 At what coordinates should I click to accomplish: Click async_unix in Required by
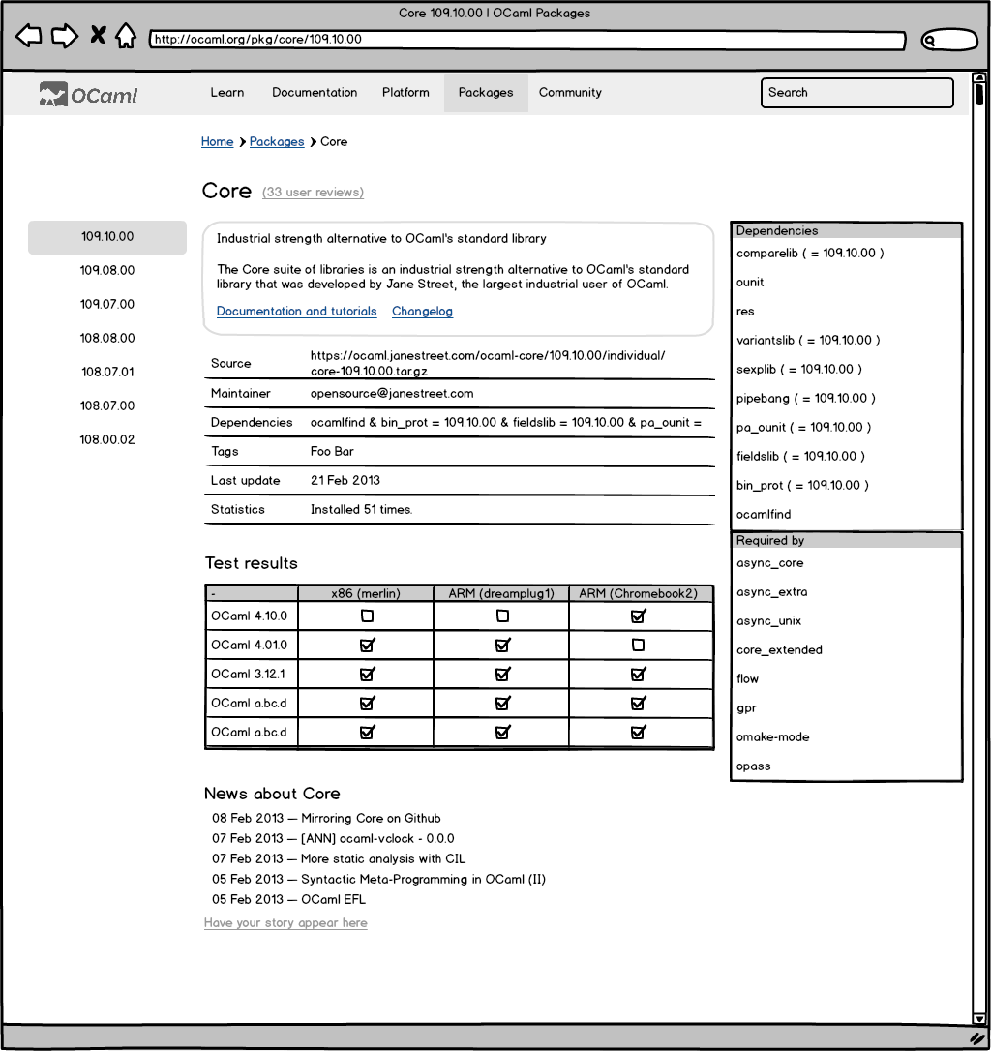click(x=769, y=620)
